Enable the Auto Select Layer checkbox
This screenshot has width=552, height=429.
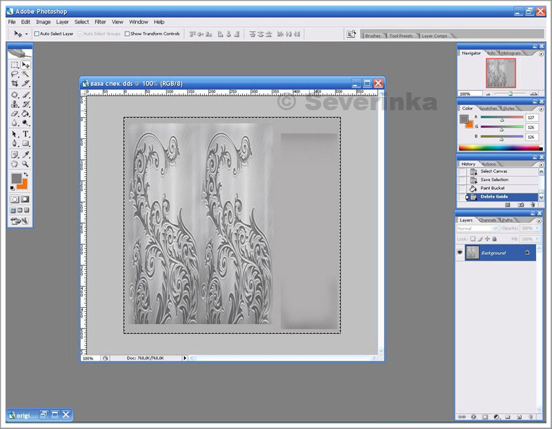click(37, 34)
